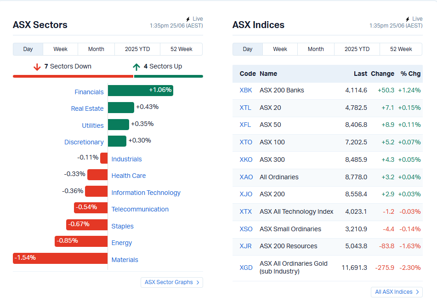Click the "ASX 200 Banks" name cell
The image size is (437, 308).
point(282,90)
